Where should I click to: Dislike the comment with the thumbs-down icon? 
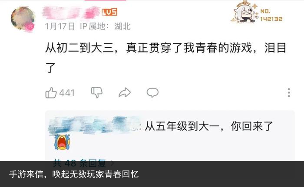pyautogui.click(x=97, y=92)
